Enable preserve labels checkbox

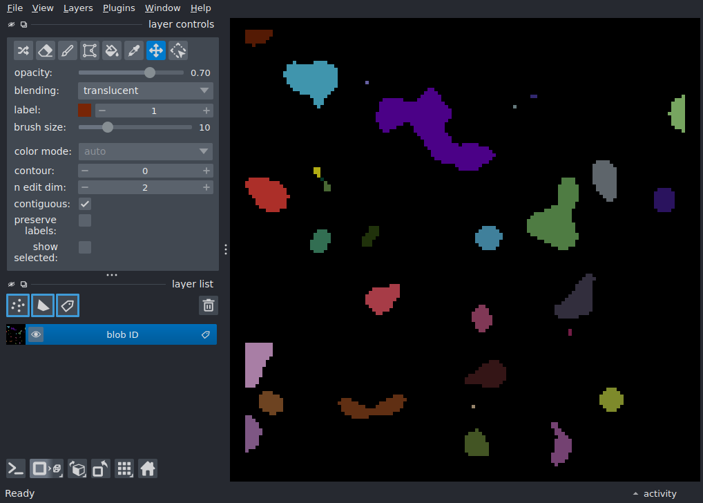click(x=85, y=221)
